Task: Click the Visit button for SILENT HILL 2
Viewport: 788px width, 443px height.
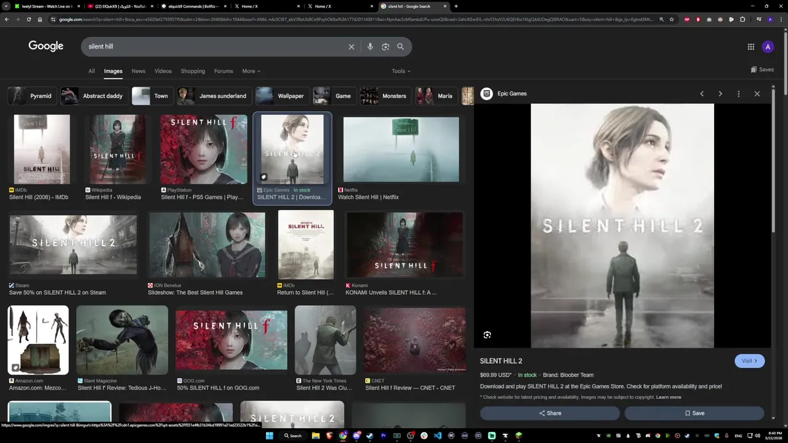Action: (x=749, y=361)
